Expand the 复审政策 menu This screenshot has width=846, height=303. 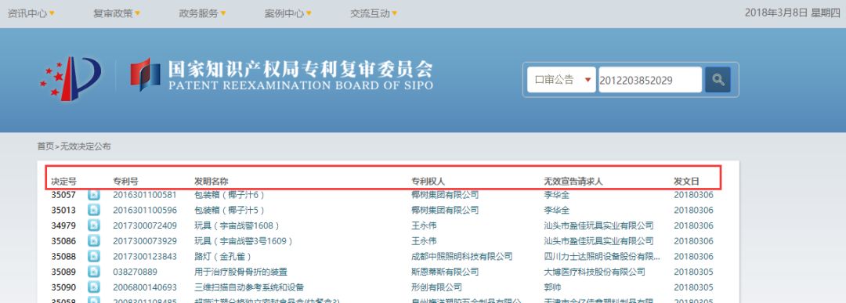coord(117,13)
